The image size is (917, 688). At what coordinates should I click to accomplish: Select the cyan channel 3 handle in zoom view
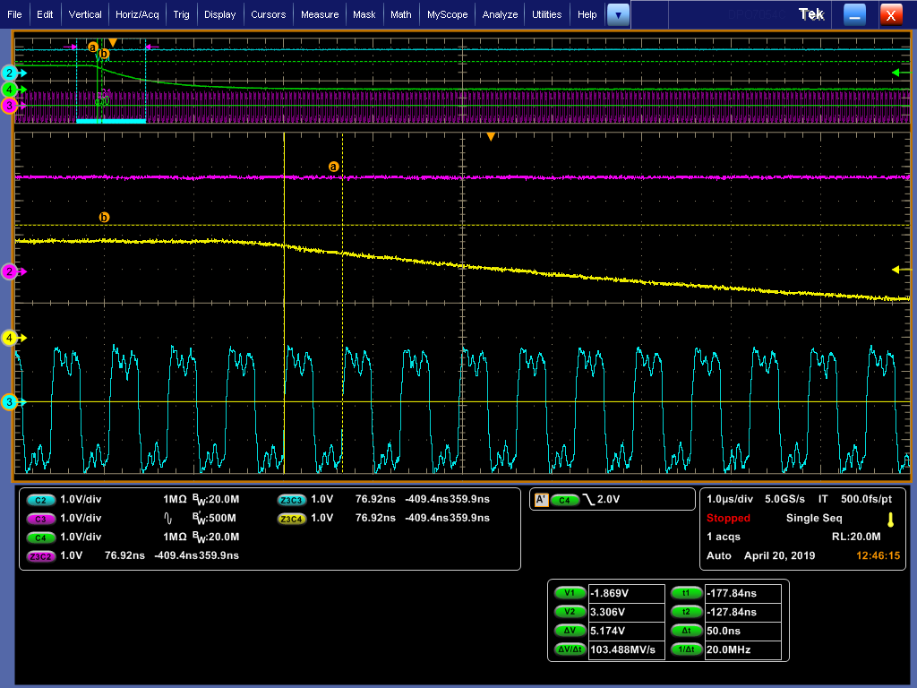10,402
